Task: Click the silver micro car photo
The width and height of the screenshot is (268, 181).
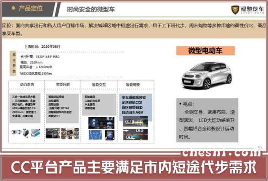Action: 207,75
